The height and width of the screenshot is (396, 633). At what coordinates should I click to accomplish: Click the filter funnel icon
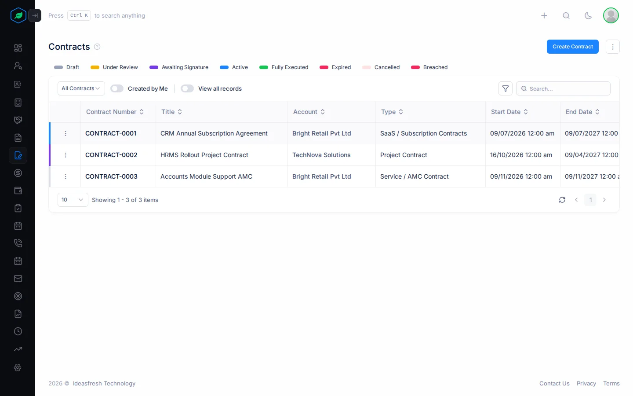(506, 88)
